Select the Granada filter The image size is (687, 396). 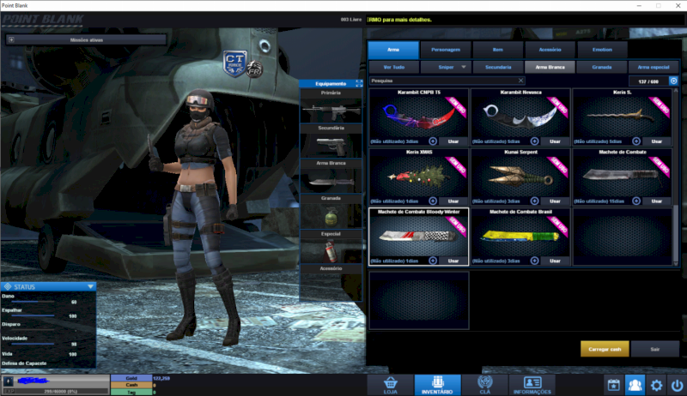click(602, 67)
